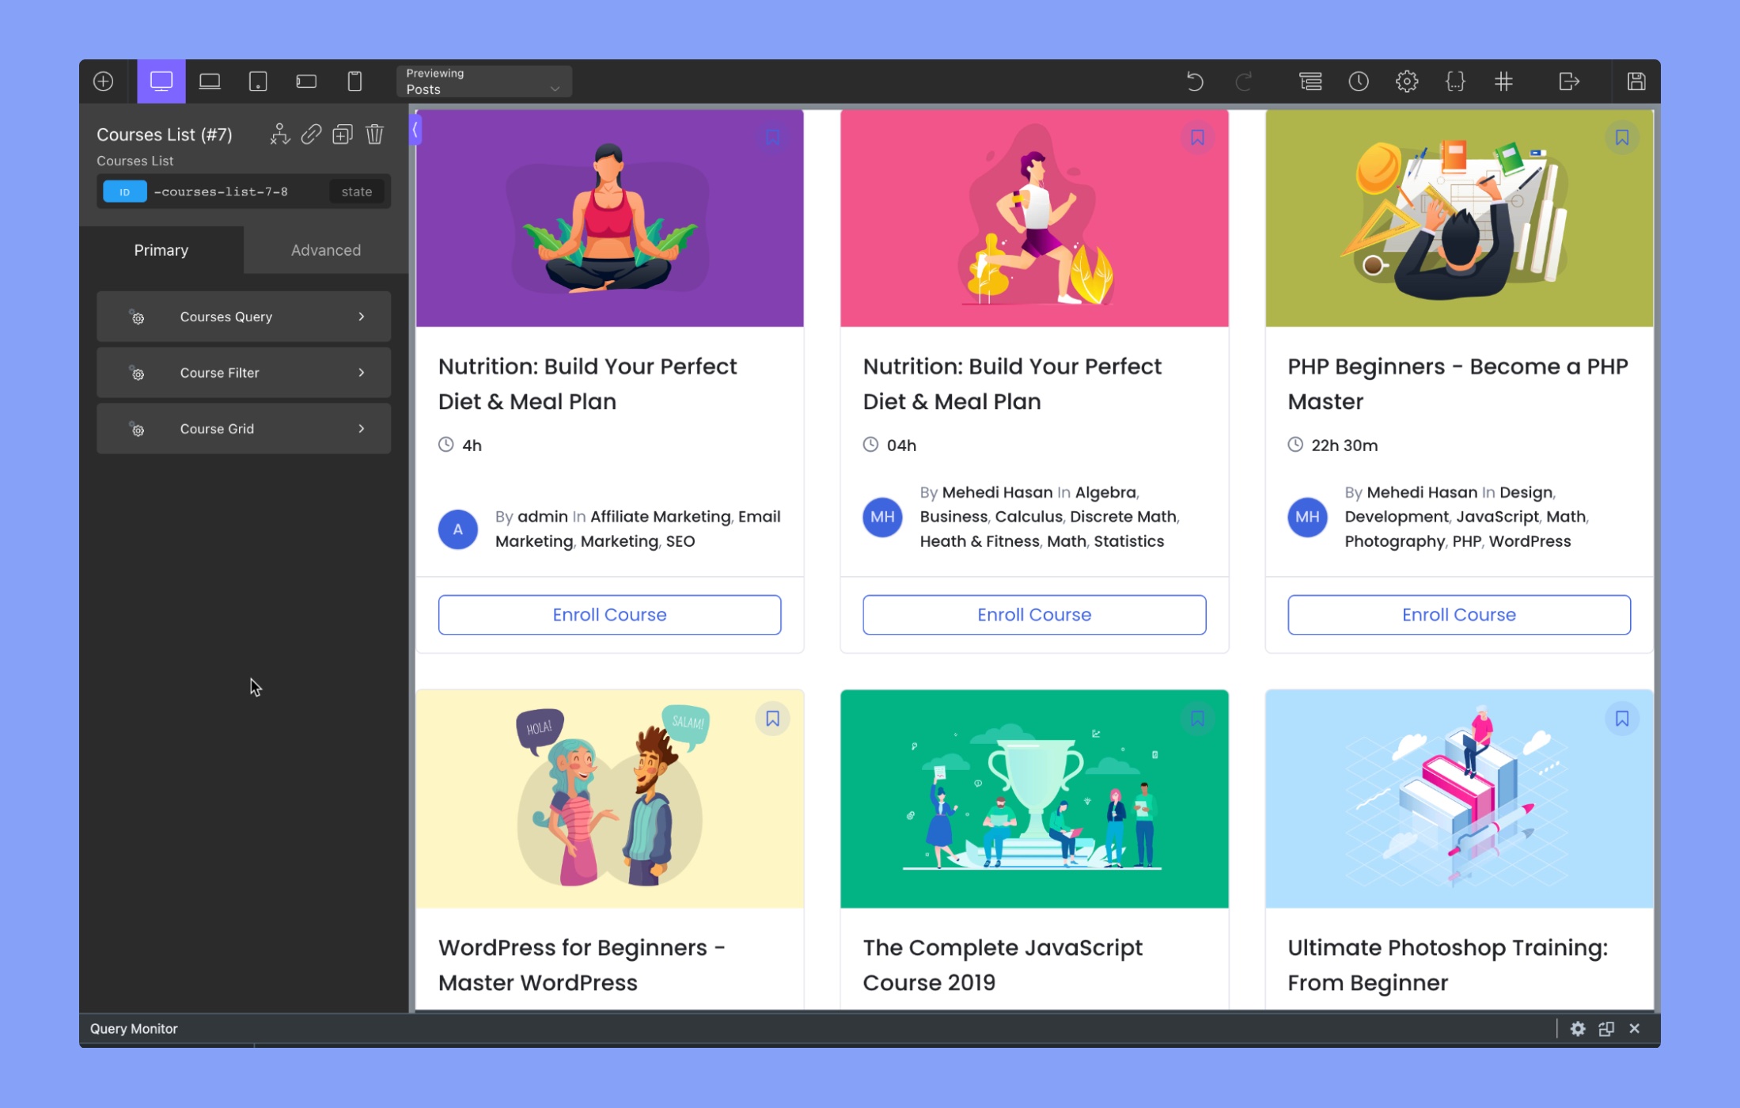Click the architect desk course thumbnail

click(x=1459, y=218)
